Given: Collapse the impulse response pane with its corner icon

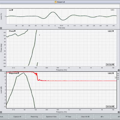Looking at the screenshot, I should 1,28.
